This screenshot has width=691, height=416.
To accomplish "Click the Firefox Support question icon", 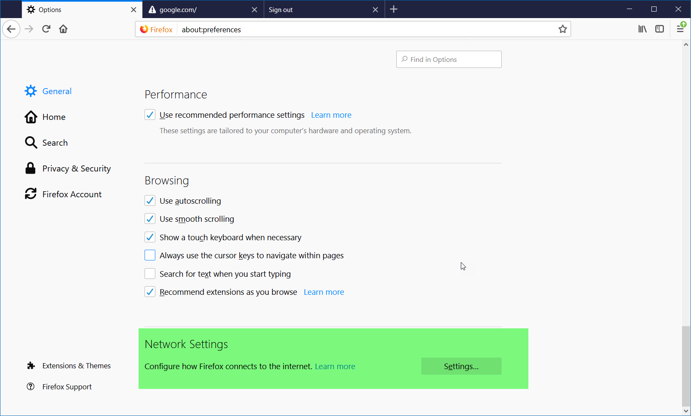I will coord(31,386).
